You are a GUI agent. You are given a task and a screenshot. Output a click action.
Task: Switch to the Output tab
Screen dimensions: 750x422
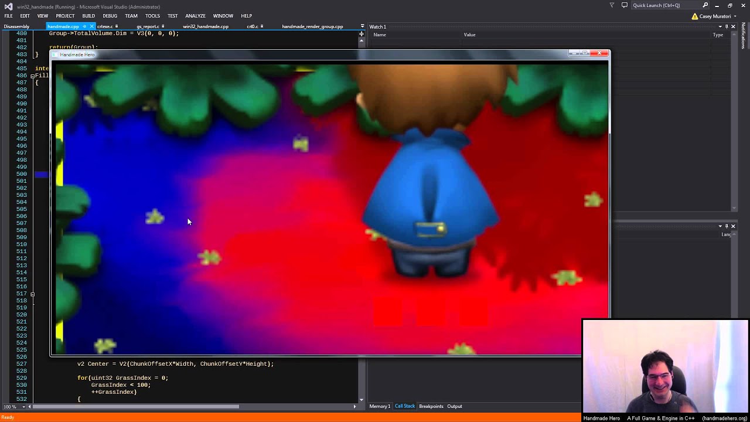[455, 406]
